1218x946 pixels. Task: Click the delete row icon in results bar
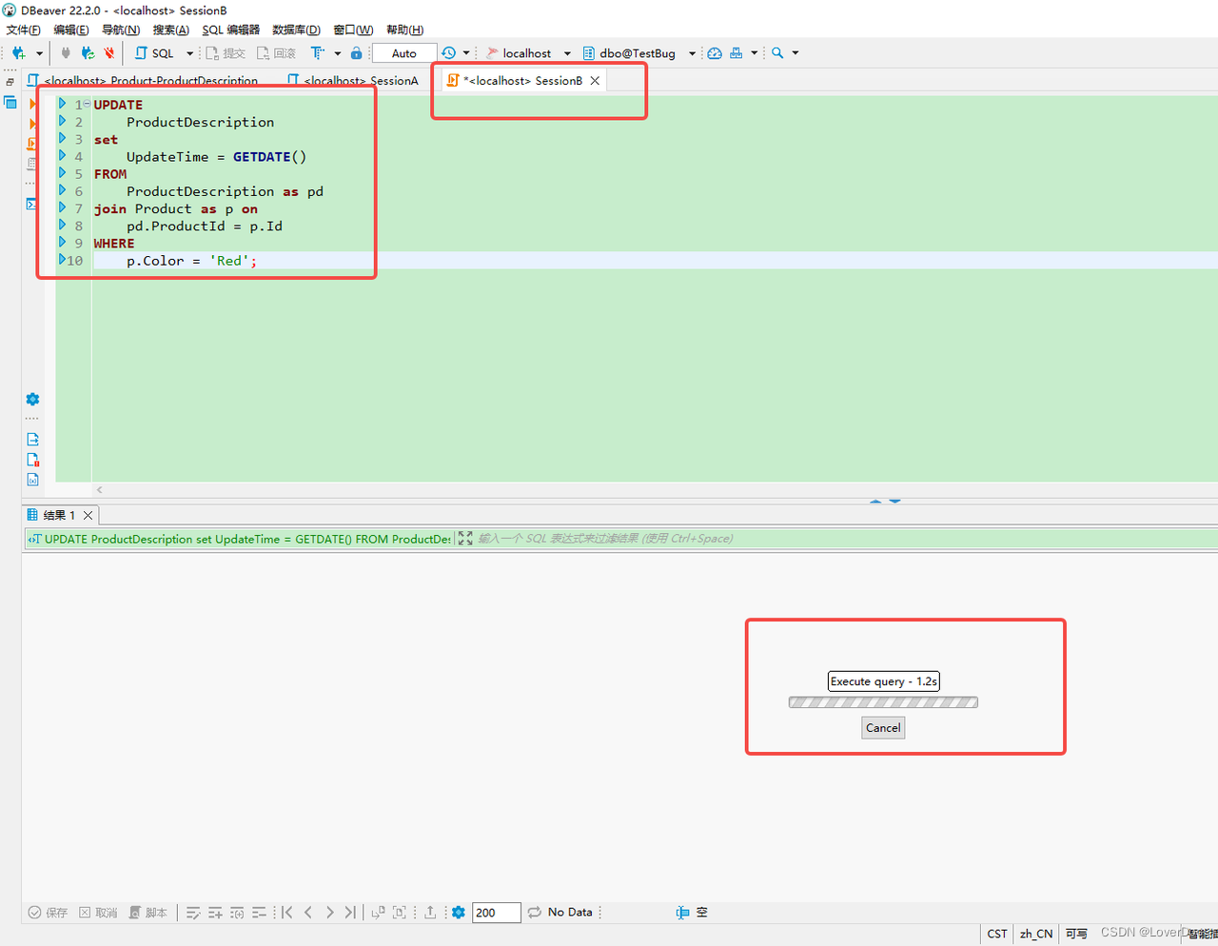click(x=259, y=913)
